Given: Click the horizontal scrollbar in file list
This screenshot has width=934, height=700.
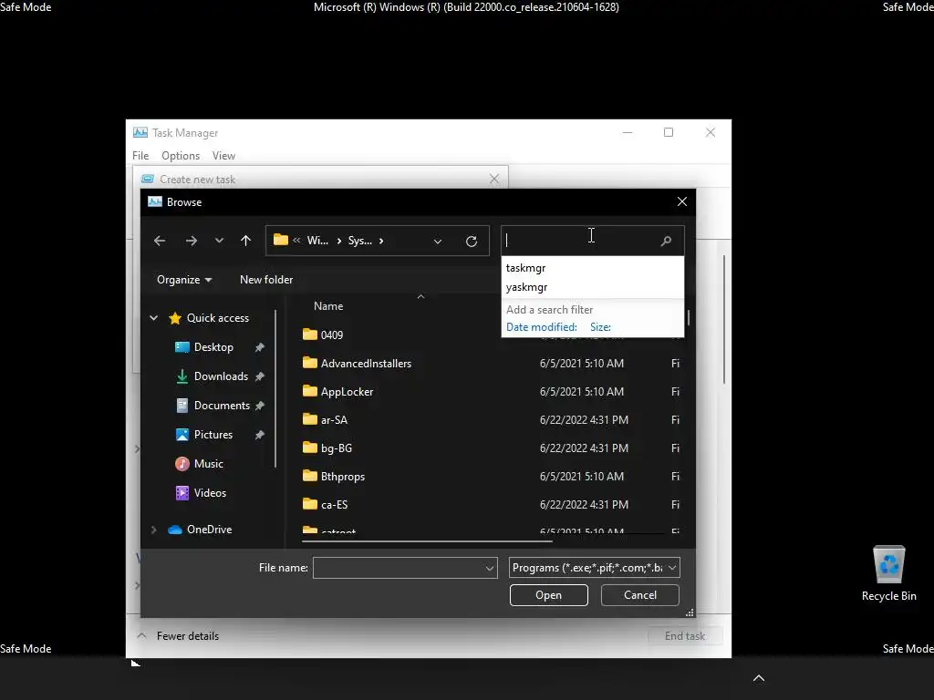Looking at the screenshot, I should coord(427,541).
